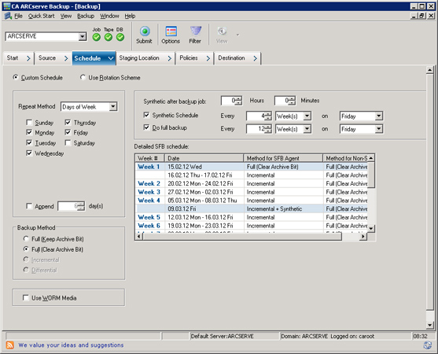Select the Week 1 row in schedule

(252, 167)
